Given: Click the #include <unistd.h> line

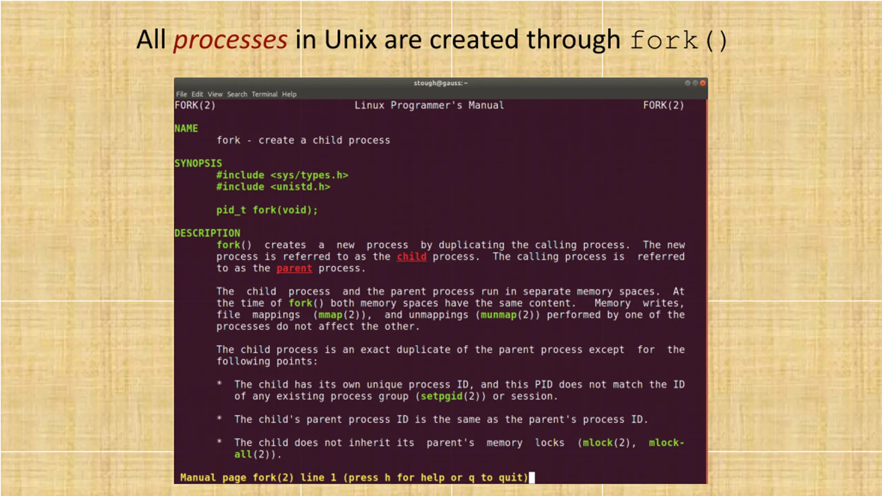Looking at the screenshot, I should coord(273,187).
